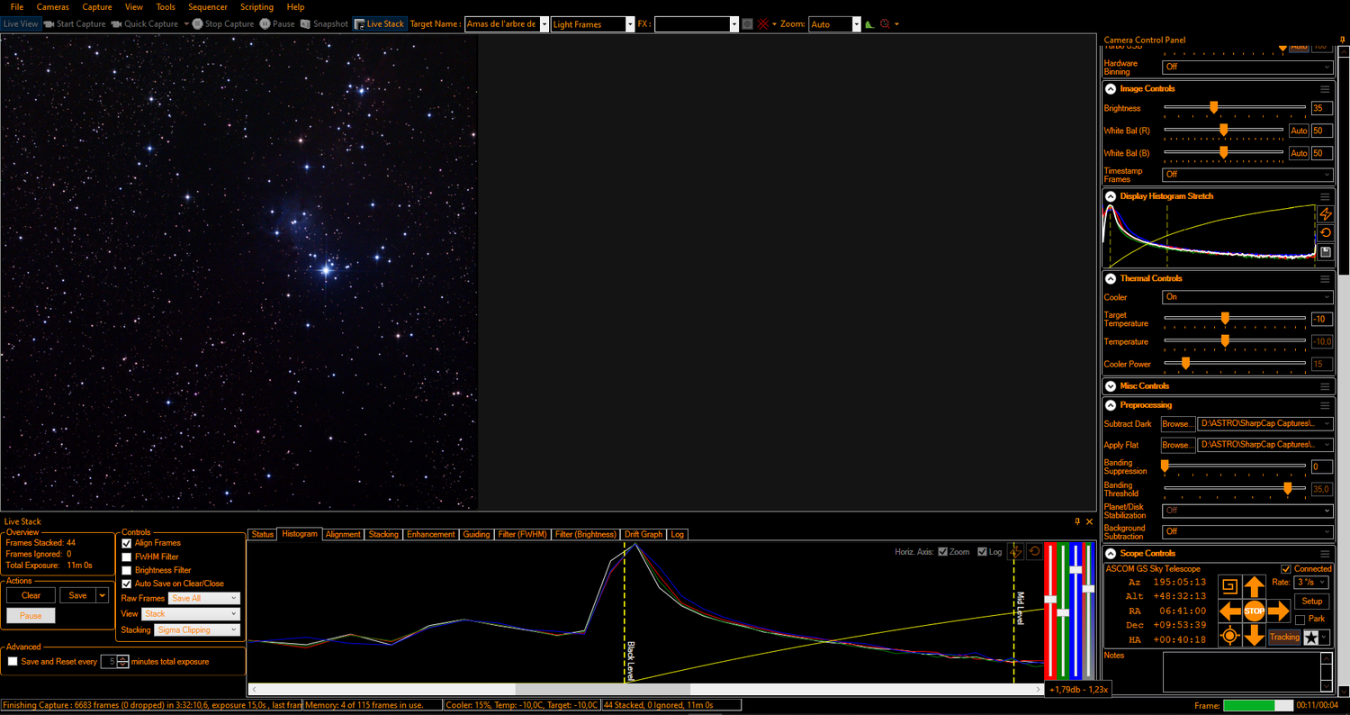The width and height of the screenshot is (1350, 715).
Task: Switch to the Enhancement tab
Action: coord(431,534)
